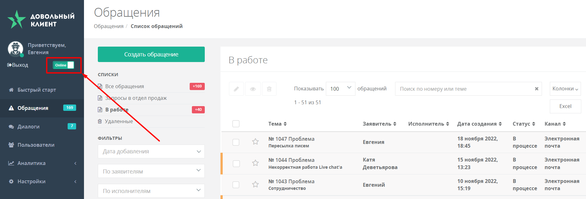Image resolution: width=586 pixels, height=199 pixels.
Task: Click the eye view toolbar icon
Action: [253, 89]
